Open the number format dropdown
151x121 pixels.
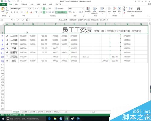click(83, 8)
